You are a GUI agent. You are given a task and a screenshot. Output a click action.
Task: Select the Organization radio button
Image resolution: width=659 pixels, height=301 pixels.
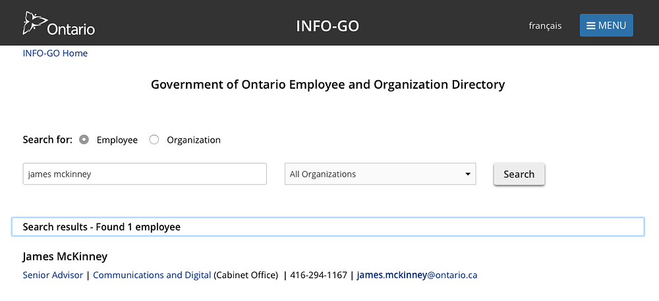pyautogui.click(x=154, y=139)
